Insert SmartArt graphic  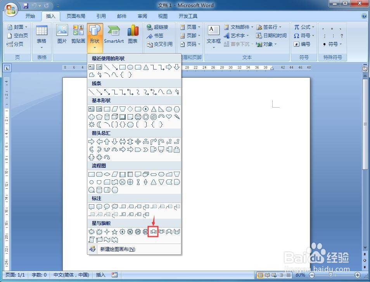coord(114,35)
